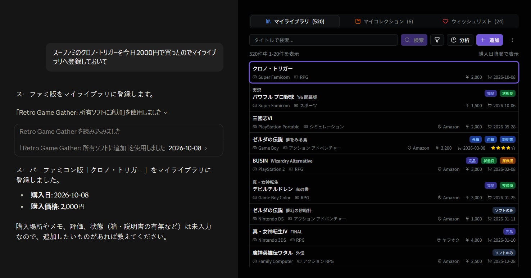Click the 廉価版 tag on BUSIN

click(507, 161)
